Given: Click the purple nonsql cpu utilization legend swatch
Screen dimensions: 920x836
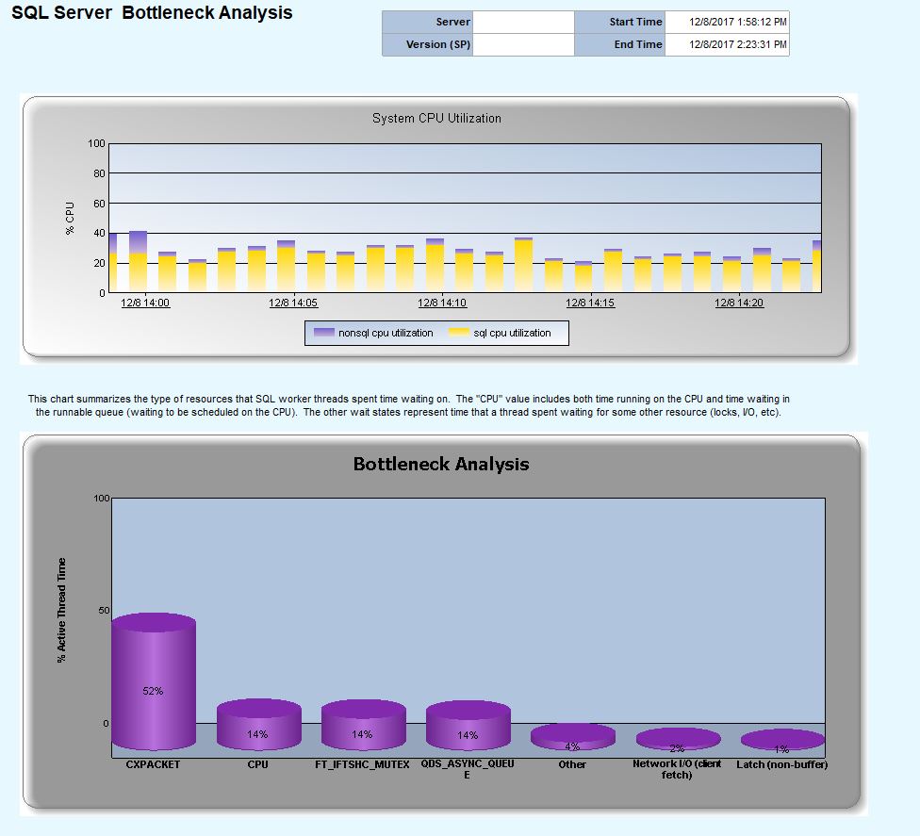Looking at the screenshot, I should [324, 333].
